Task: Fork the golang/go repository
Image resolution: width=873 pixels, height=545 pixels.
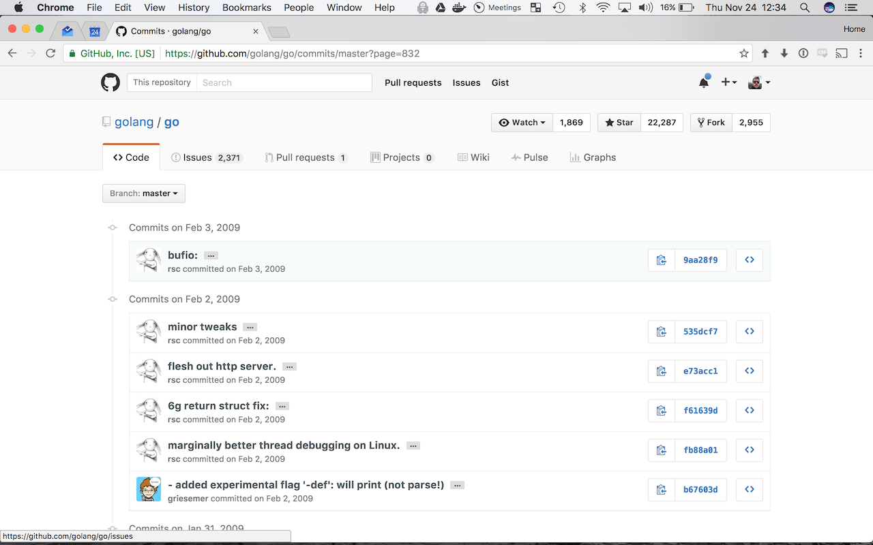Action: point(711,123)
